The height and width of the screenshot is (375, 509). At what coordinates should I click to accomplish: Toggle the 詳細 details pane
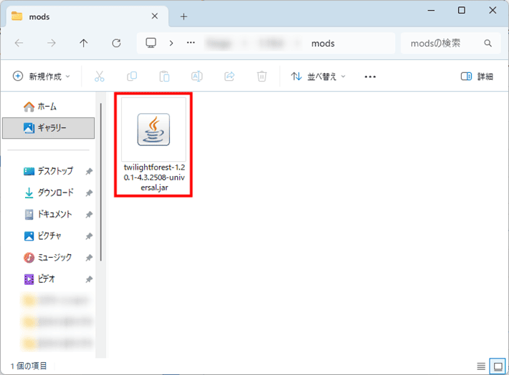[x=477, y=77]
